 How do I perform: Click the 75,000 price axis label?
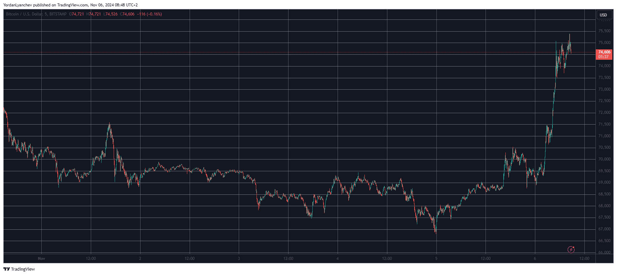coord(604,43)
